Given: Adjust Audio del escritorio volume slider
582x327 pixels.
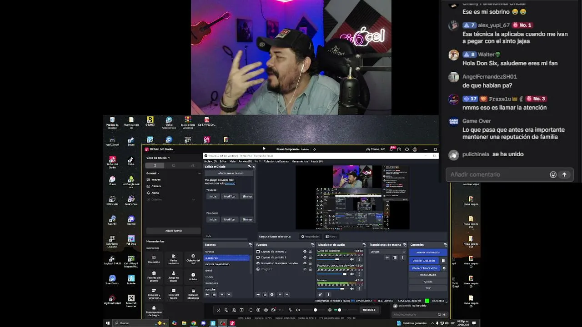Looking at the screenshot, I should tap(333, 259).
